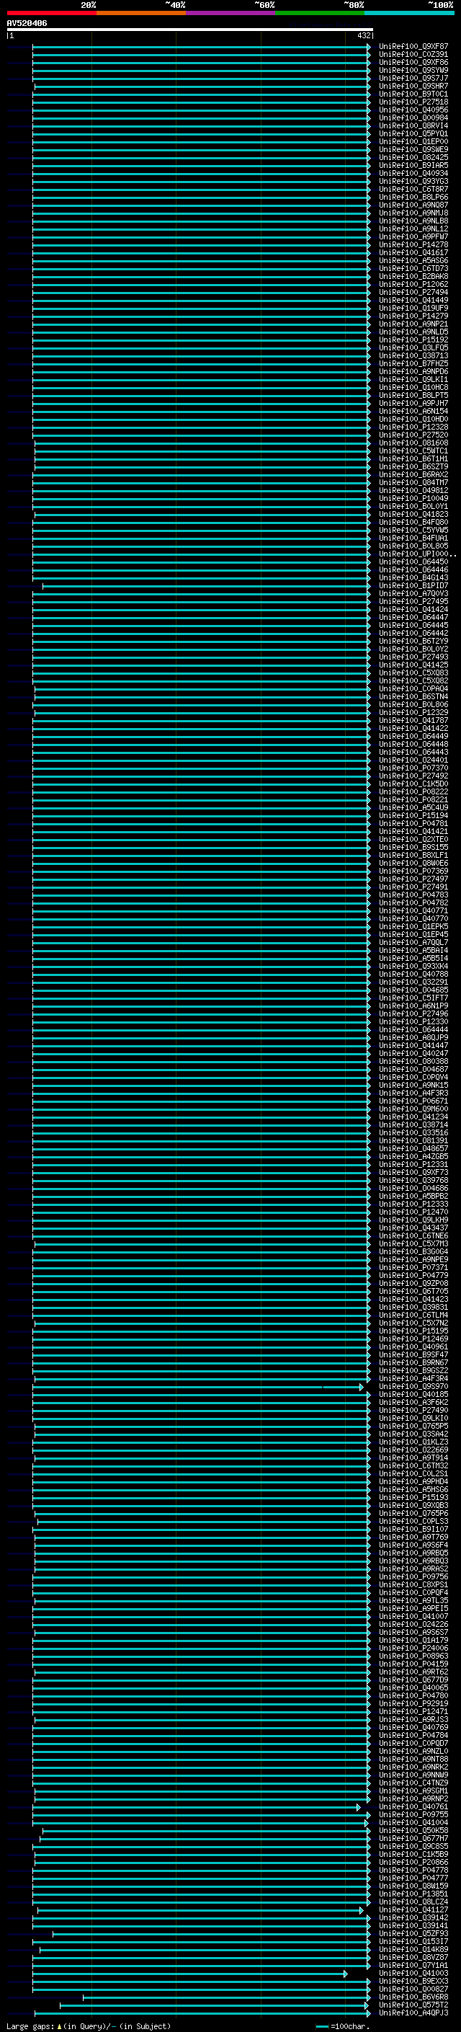Select the UniRef100_Q2XTE0 label
The image size is (461, 2032).
413,839
